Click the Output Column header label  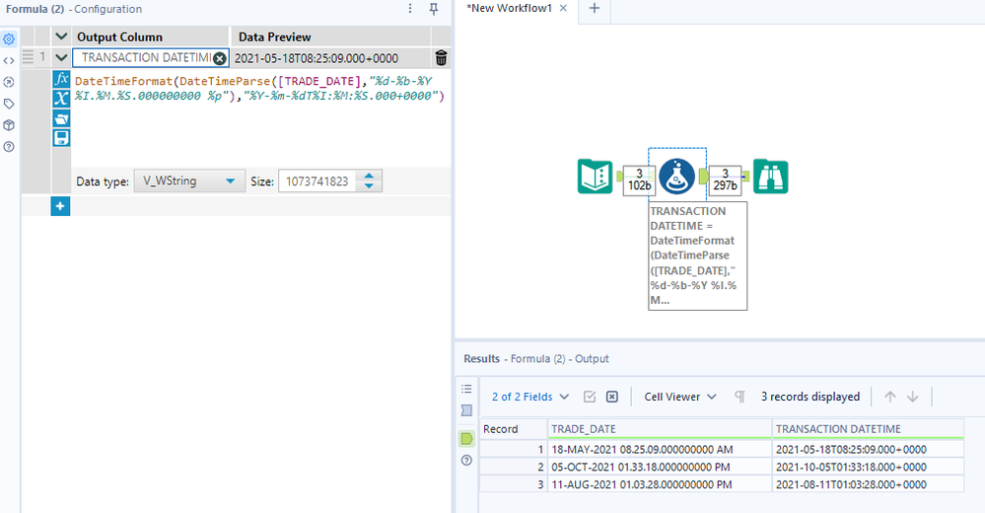pyautogui.click(x=119, y=37)
